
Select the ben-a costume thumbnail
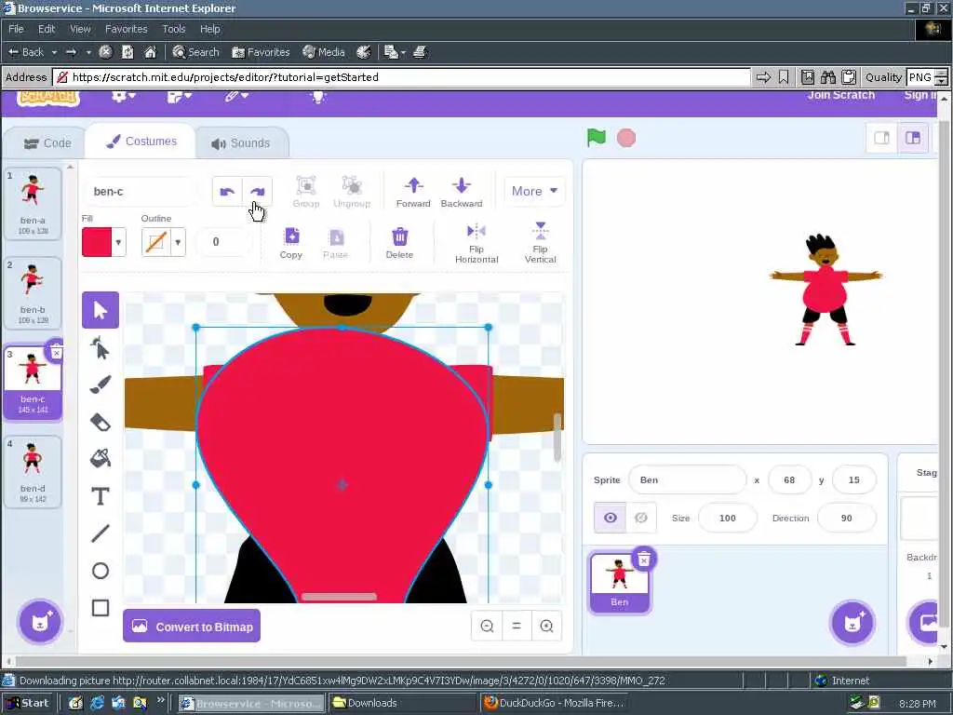click(x=33, y=204)
